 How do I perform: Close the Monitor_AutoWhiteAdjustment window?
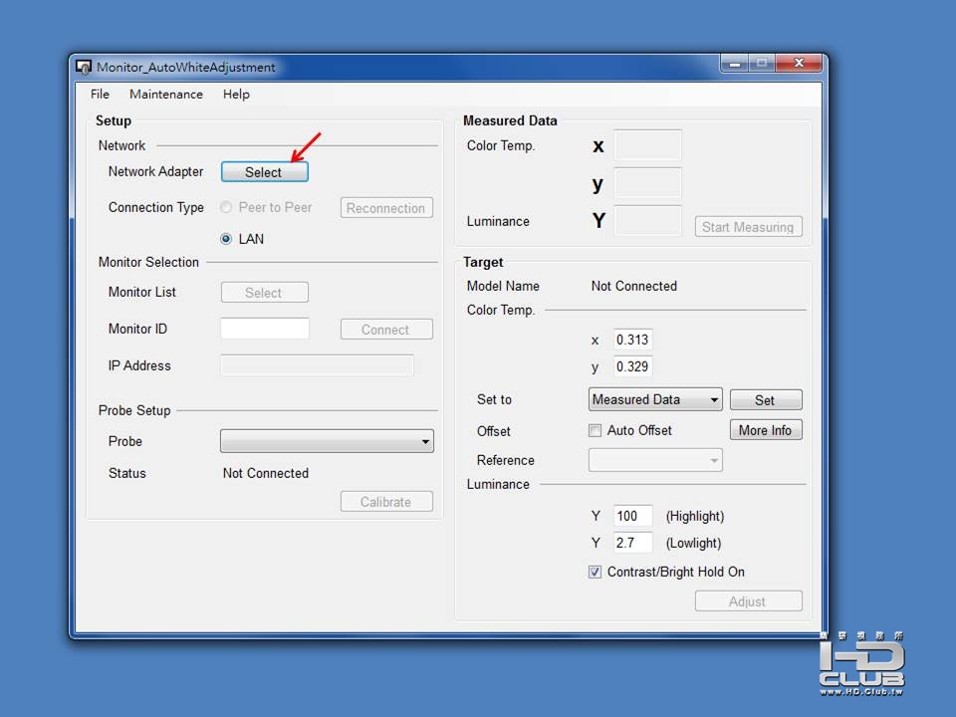pos(799,63)
